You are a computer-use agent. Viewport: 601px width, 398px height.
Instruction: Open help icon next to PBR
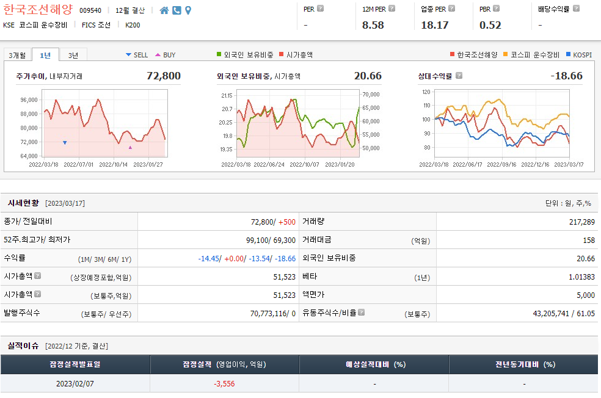[496, 9]
